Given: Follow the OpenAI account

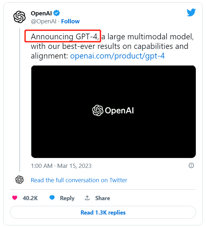Looking at the screenshot, I should tap(70, 21).
